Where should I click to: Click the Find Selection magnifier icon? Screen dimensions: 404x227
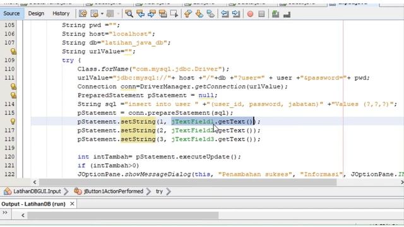pos(129,14)
